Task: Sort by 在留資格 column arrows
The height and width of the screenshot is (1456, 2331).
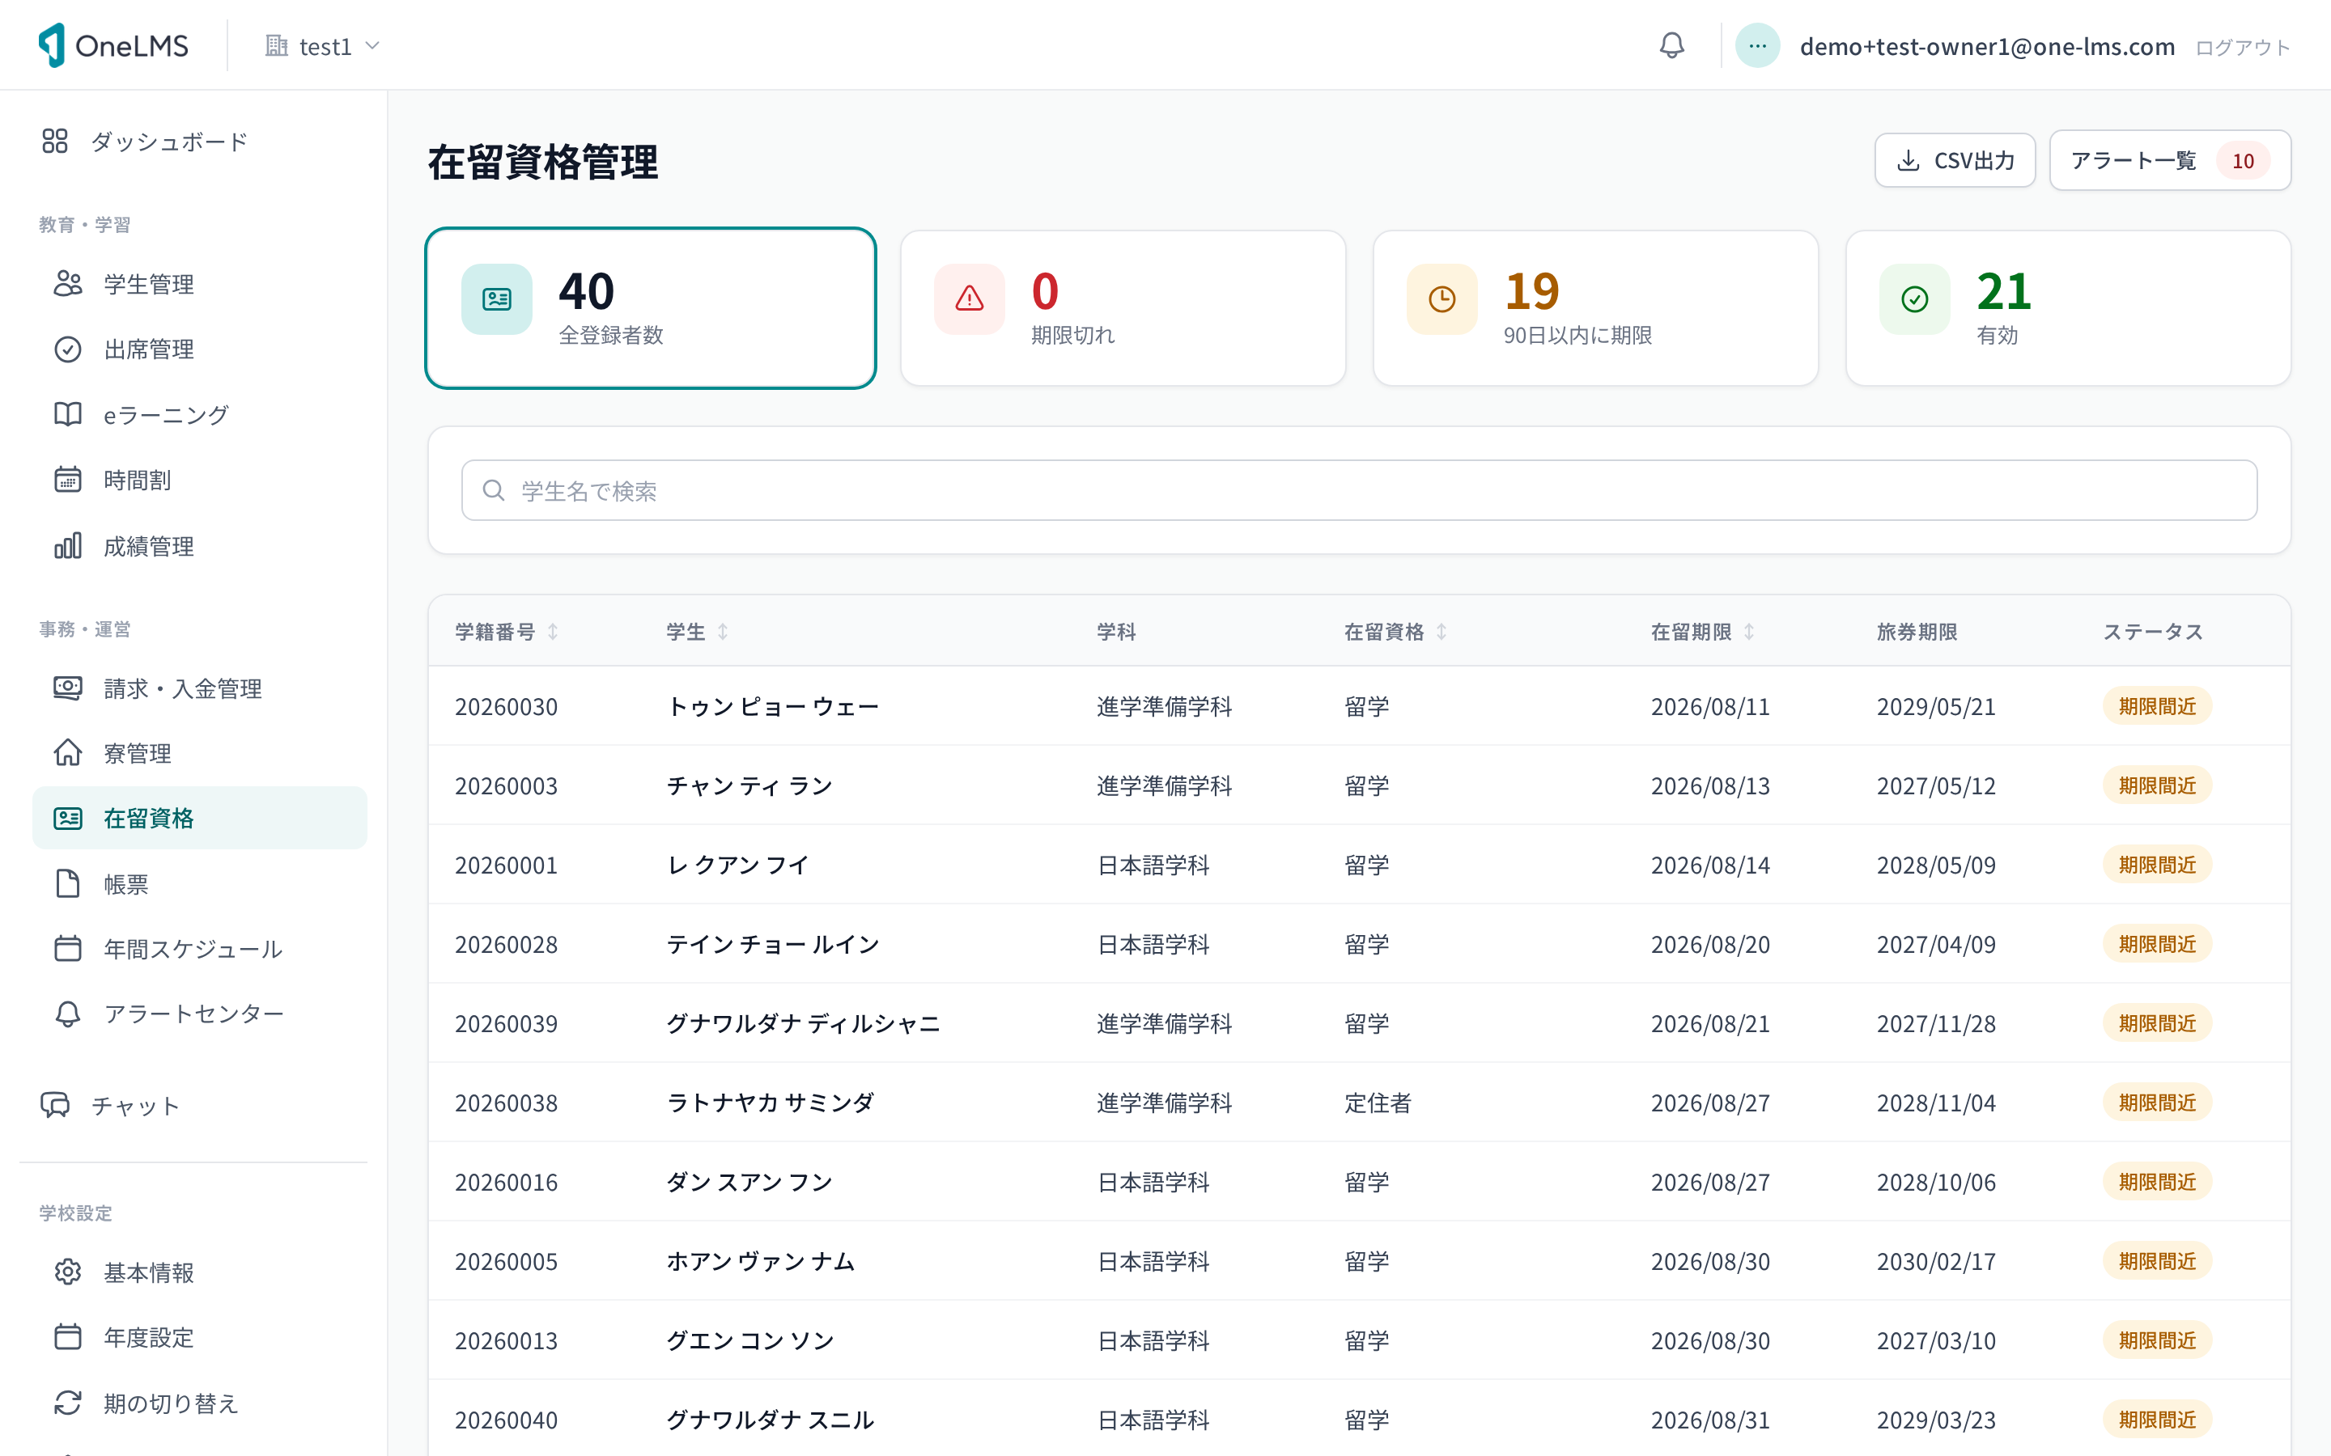Action: click(x=1441, y=632)
